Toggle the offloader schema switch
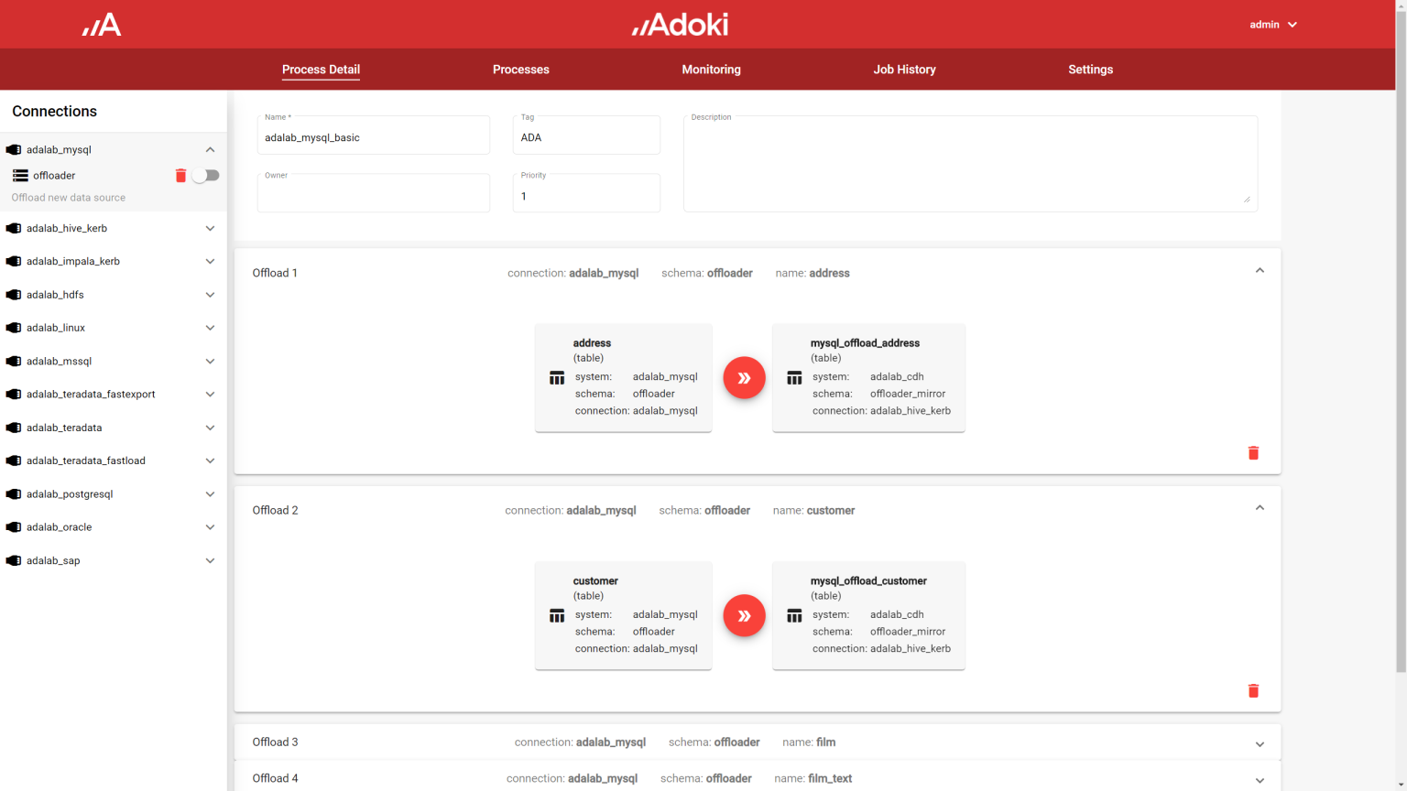The image size is (1407, 791). click(206, 176)
